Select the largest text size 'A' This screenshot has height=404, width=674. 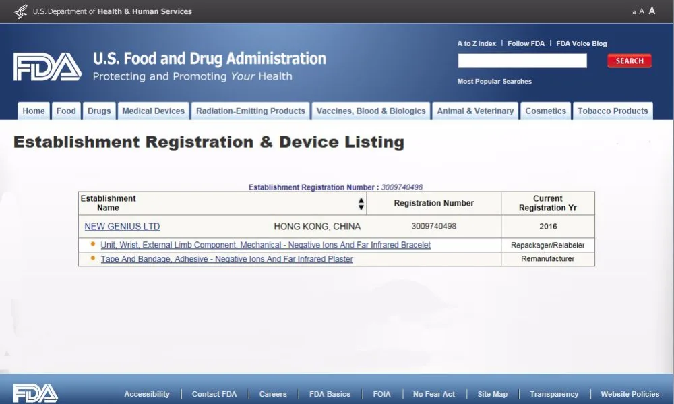[652, 11]
